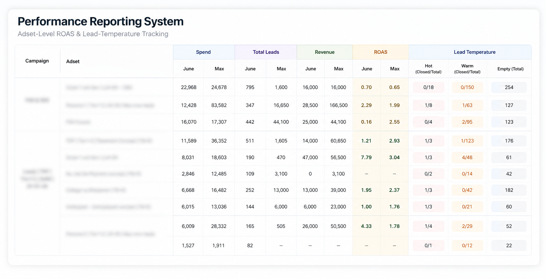
Task: Click the revenue value 166,500
Action: (339, 105)
